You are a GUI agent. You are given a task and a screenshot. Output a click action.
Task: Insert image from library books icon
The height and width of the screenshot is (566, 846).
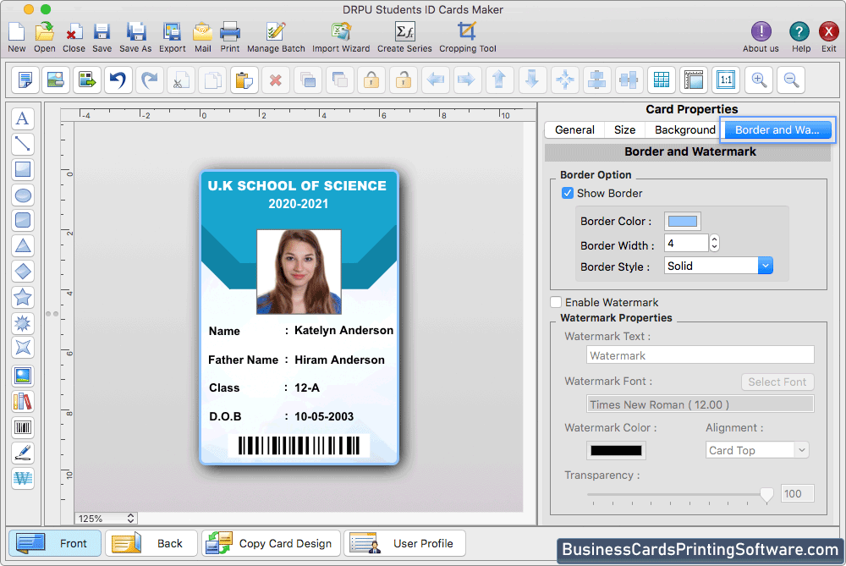pyautogui.click(x=23, y=402)
